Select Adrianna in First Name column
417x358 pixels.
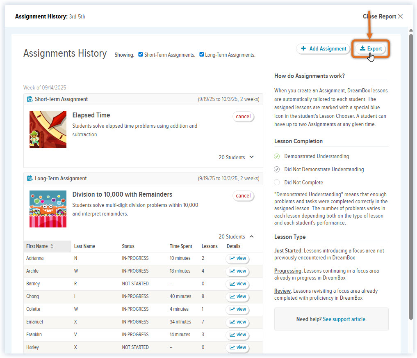pos(35,258)
